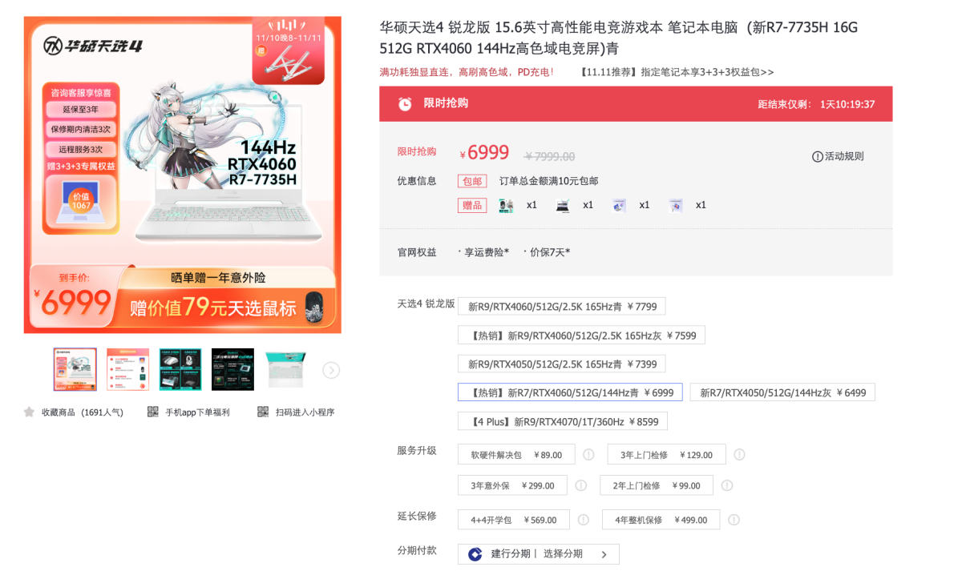The image size is (962, 575).
Task: Show next thumbnails with the right arrow button
Action: tap(331, 370)
